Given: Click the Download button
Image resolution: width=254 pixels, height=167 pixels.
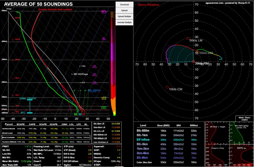Looking at the screenshot, I should click(x=124, y=5).
